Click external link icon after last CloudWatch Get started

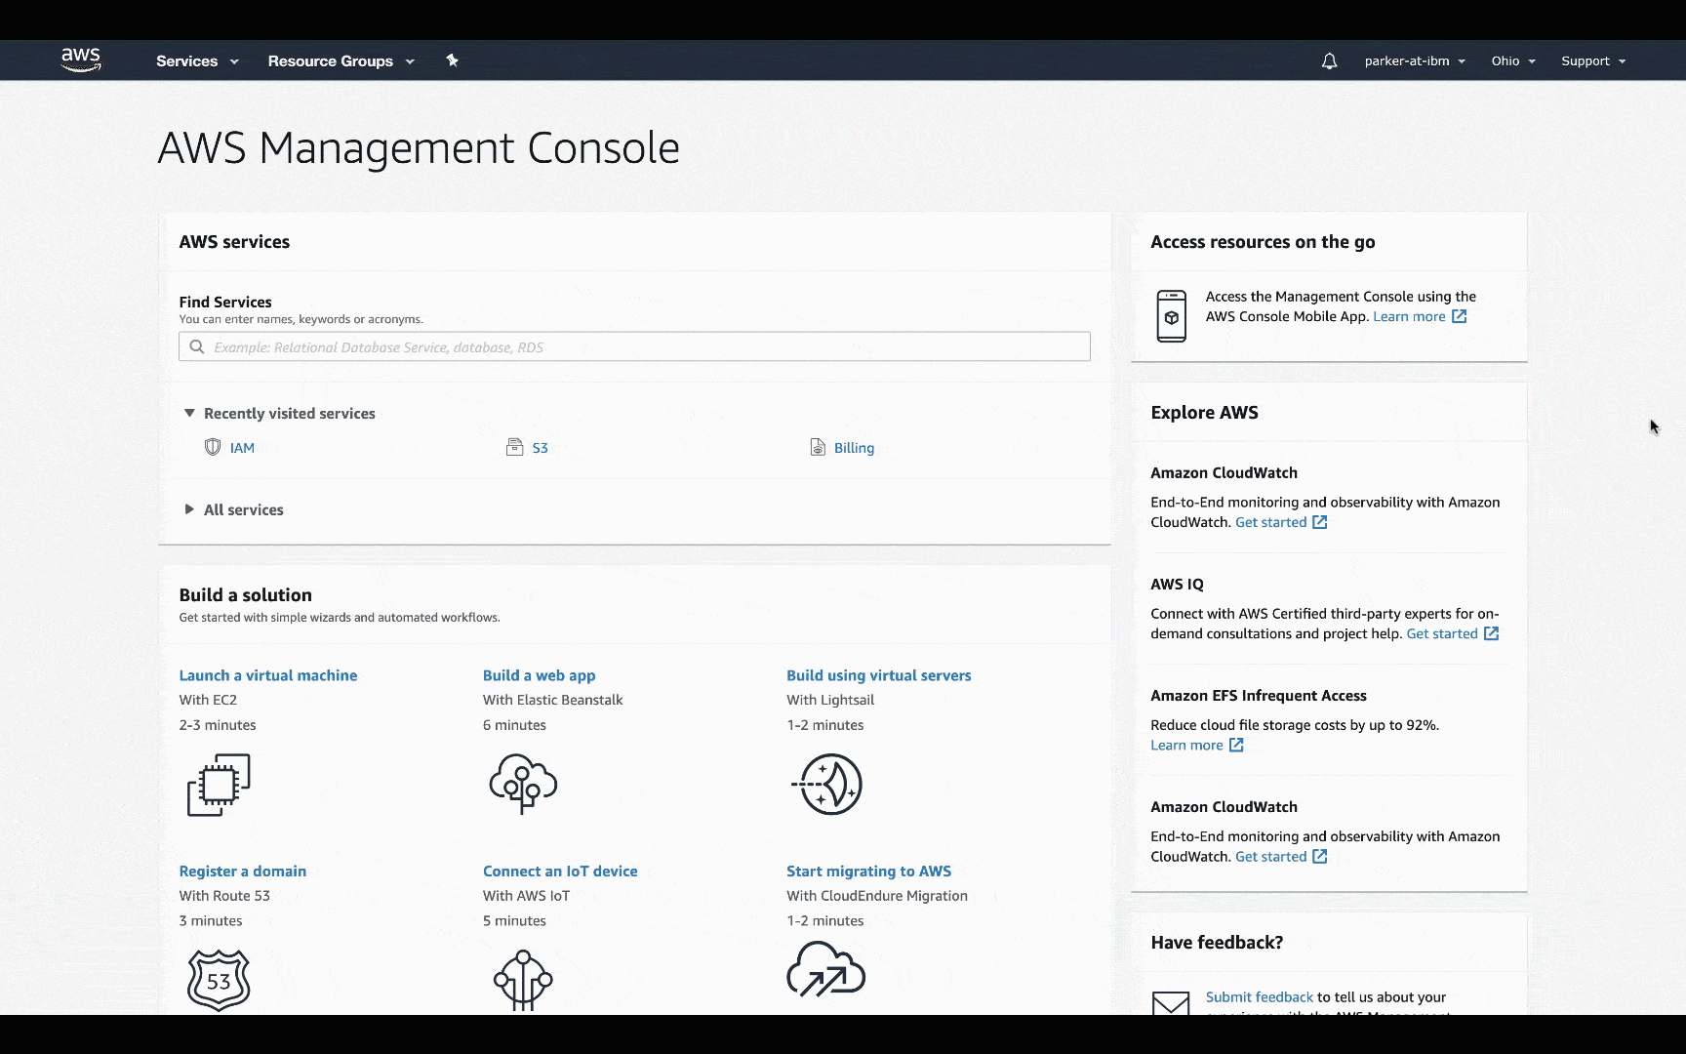1320,856
